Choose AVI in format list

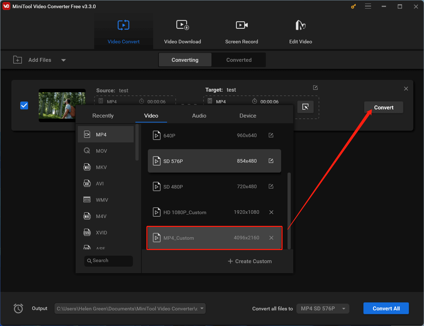click(106, 184)
